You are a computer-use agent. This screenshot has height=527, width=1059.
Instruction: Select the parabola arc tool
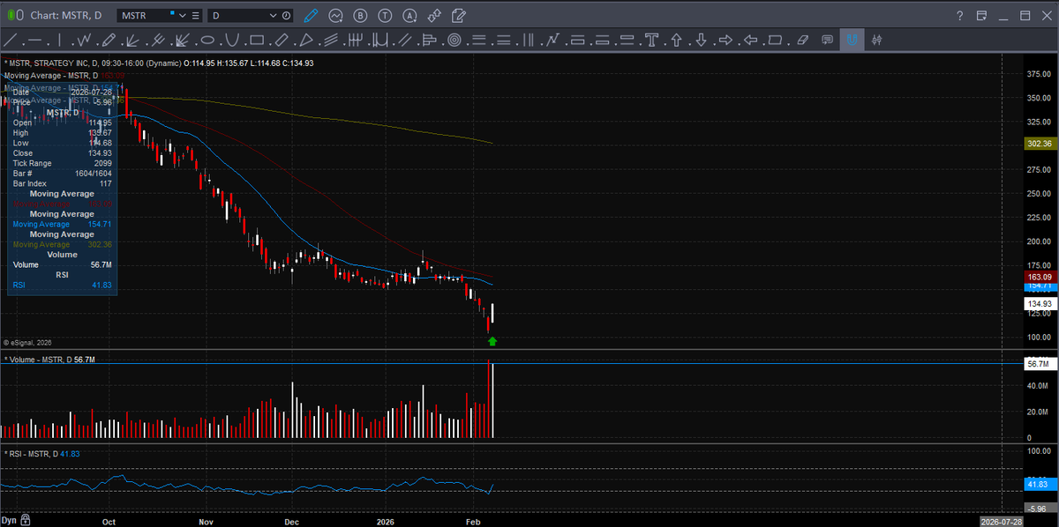tap(233, 40)
